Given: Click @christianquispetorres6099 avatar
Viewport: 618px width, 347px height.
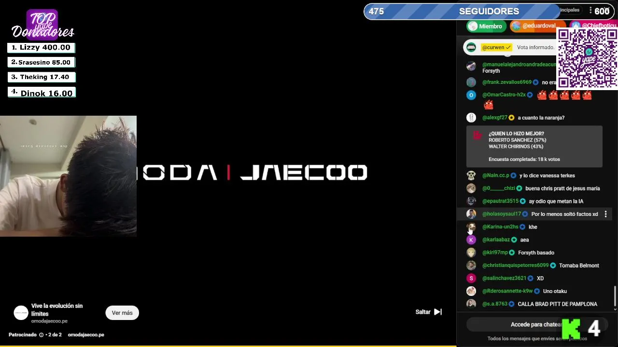Looking at the screenshot, I should [x=471, y=266].
